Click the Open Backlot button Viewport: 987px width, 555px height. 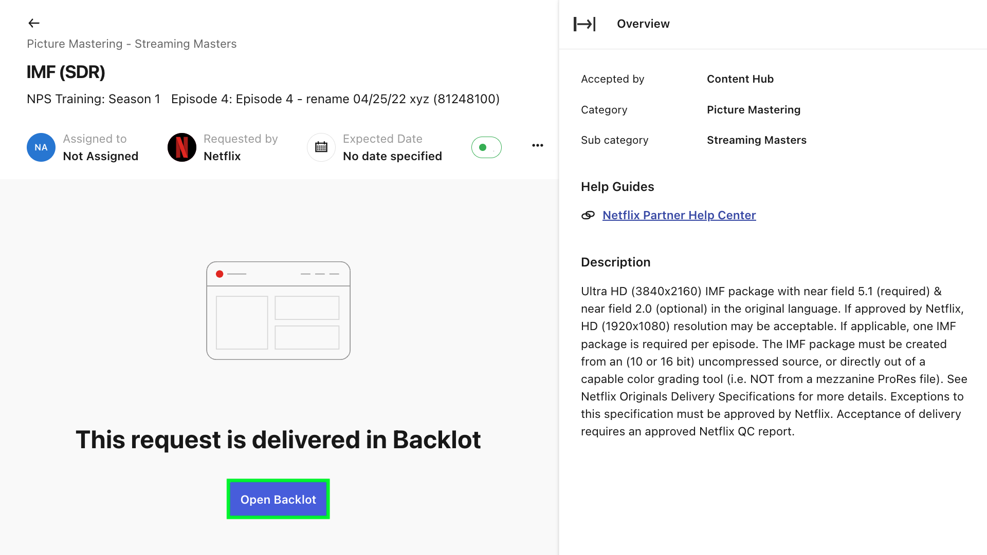(x=278, y=500)
